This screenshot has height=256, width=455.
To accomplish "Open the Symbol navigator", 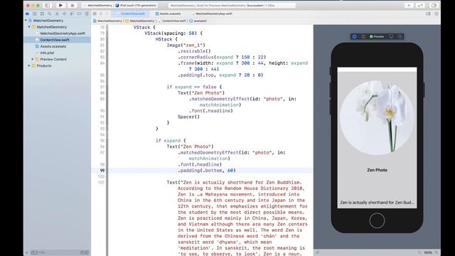I will coord(42,14).
